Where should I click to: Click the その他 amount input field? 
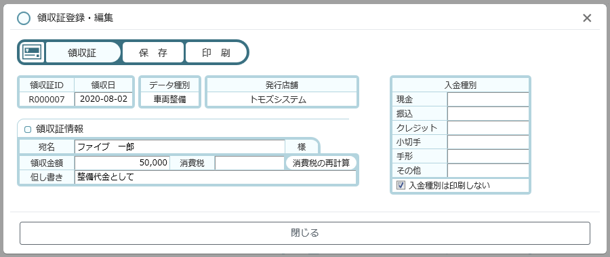pos(488,170)
